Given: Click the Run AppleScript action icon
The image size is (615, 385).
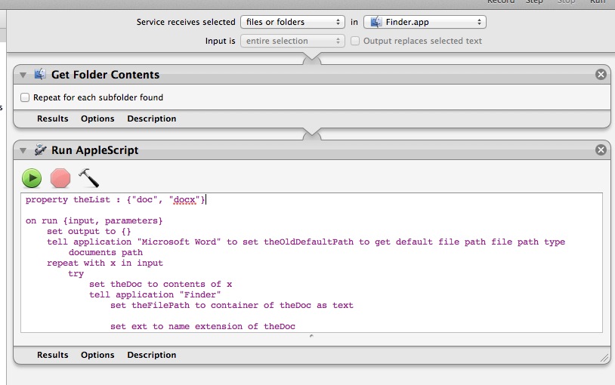Looking at the screenshot, I should (x=40, y=149).
